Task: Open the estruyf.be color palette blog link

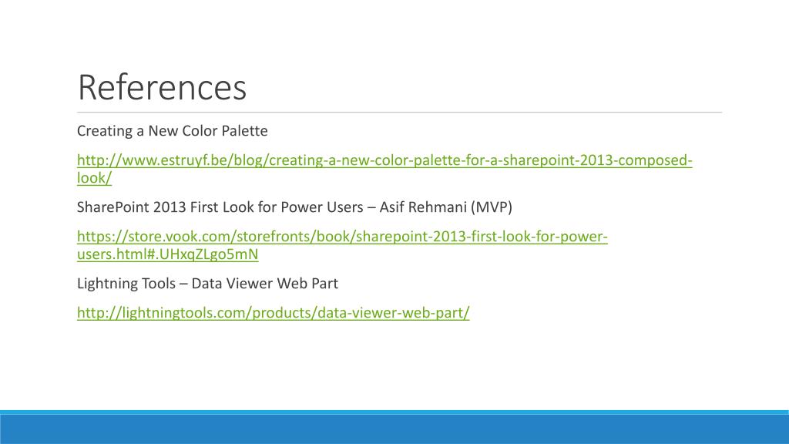Action: point(384,160)
